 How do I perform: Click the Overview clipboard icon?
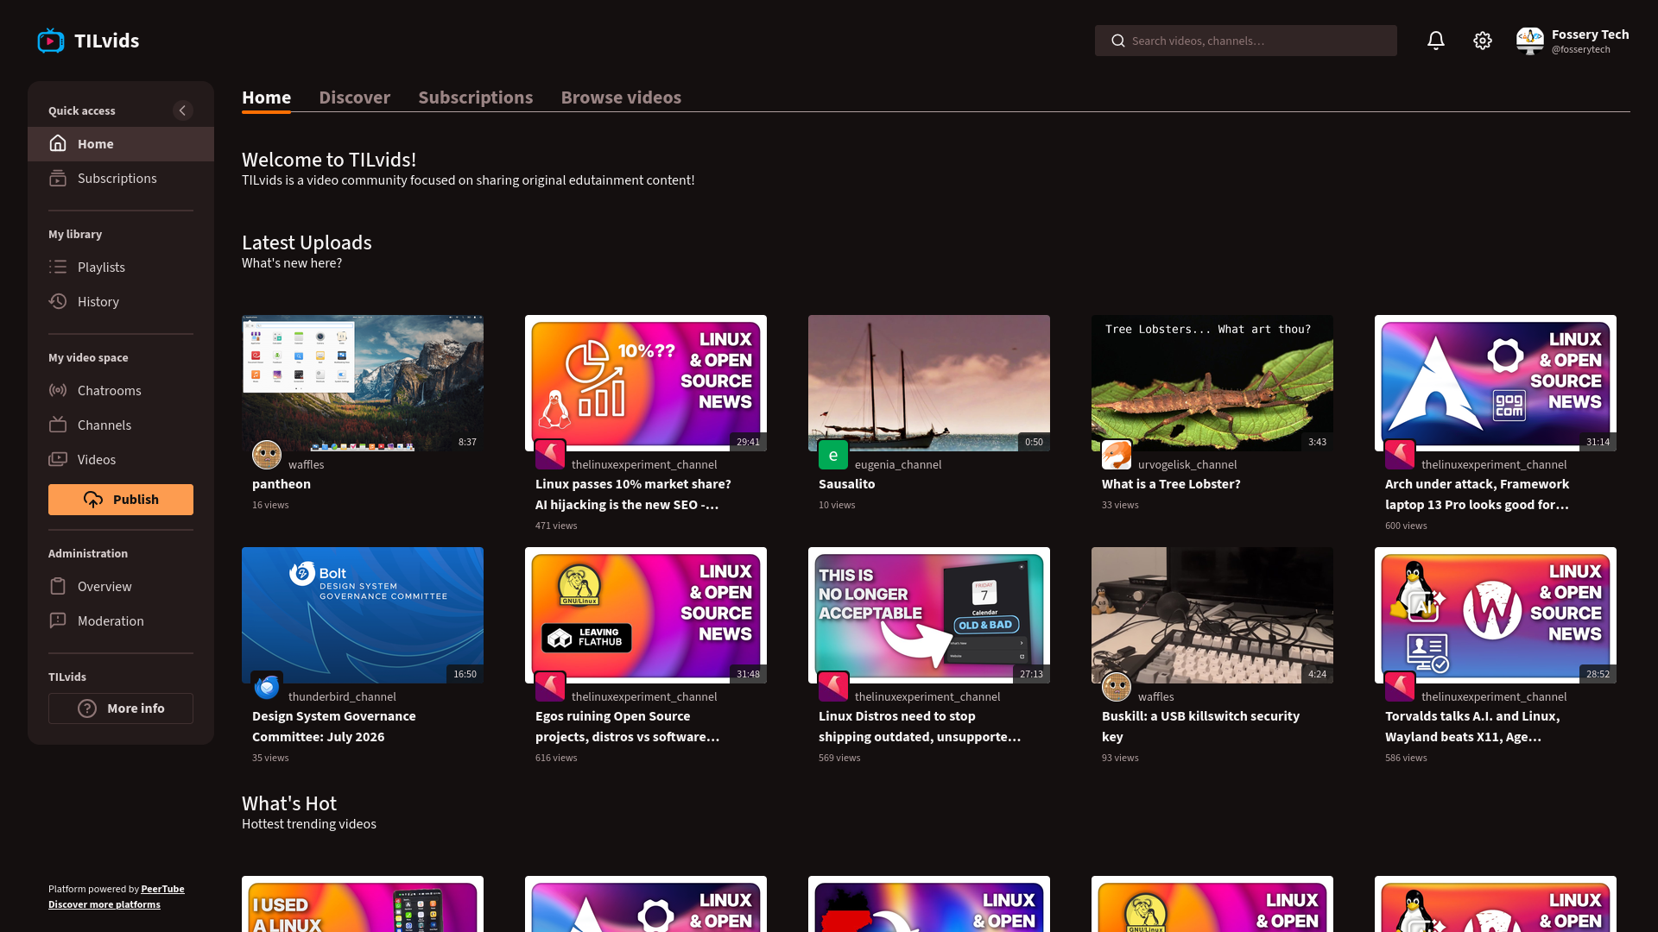tap(58, 586)
